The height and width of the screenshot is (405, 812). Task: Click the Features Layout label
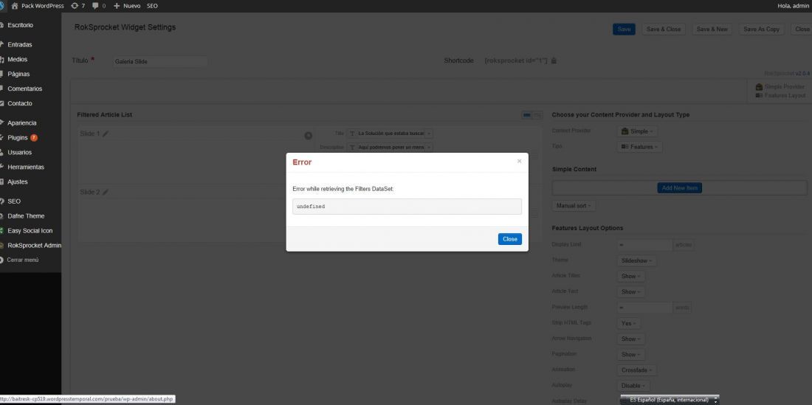pyautogui.click(x=785, y=96)
